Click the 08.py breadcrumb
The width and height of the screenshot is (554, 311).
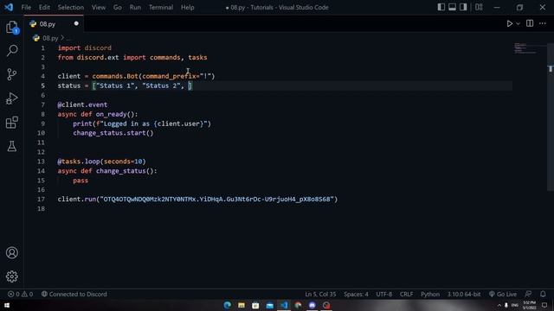(50, 38)
